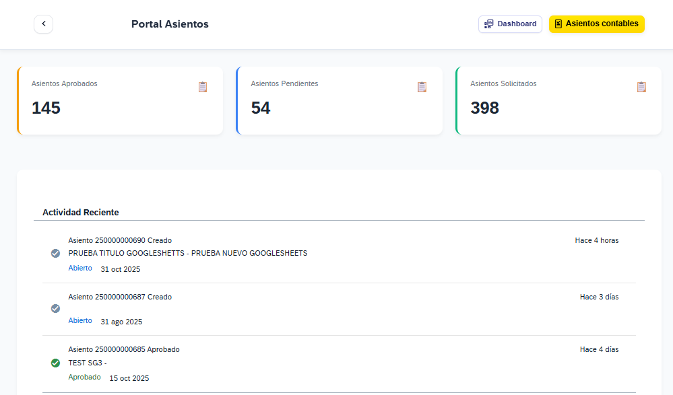Click gray check icon for Asiento 250000000687

pos(55,309)
